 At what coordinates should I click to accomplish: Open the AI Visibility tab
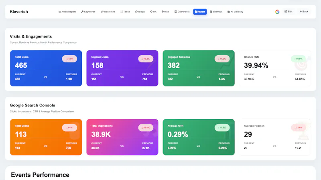[x=235, y=12]
